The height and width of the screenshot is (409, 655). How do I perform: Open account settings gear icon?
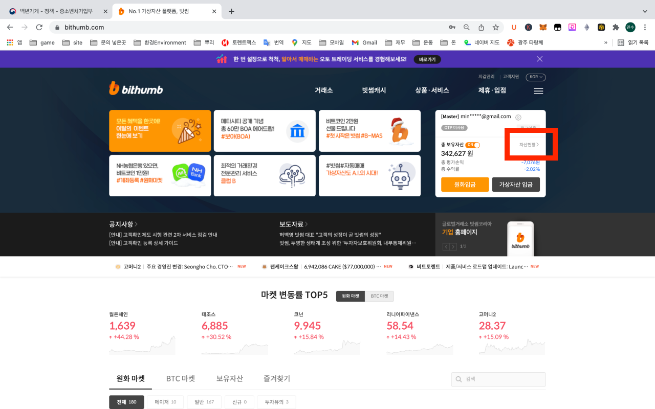pos(518,117)
